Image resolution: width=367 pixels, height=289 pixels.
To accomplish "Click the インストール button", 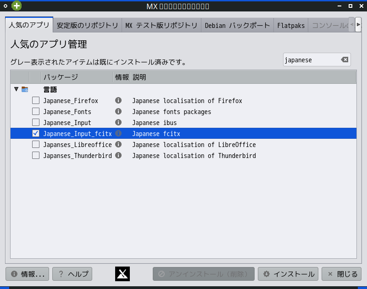I will click(288, 274).
